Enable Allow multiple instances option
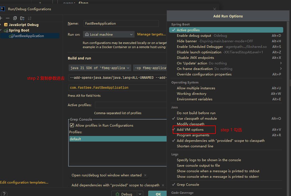291x196 pixels. click(x=226, y=88)
